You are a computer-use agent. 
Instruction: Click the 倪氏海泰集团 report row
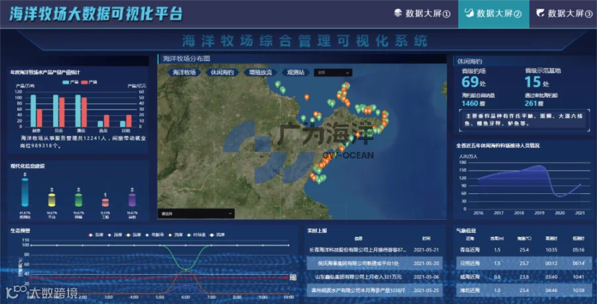[x=374, y=264]
